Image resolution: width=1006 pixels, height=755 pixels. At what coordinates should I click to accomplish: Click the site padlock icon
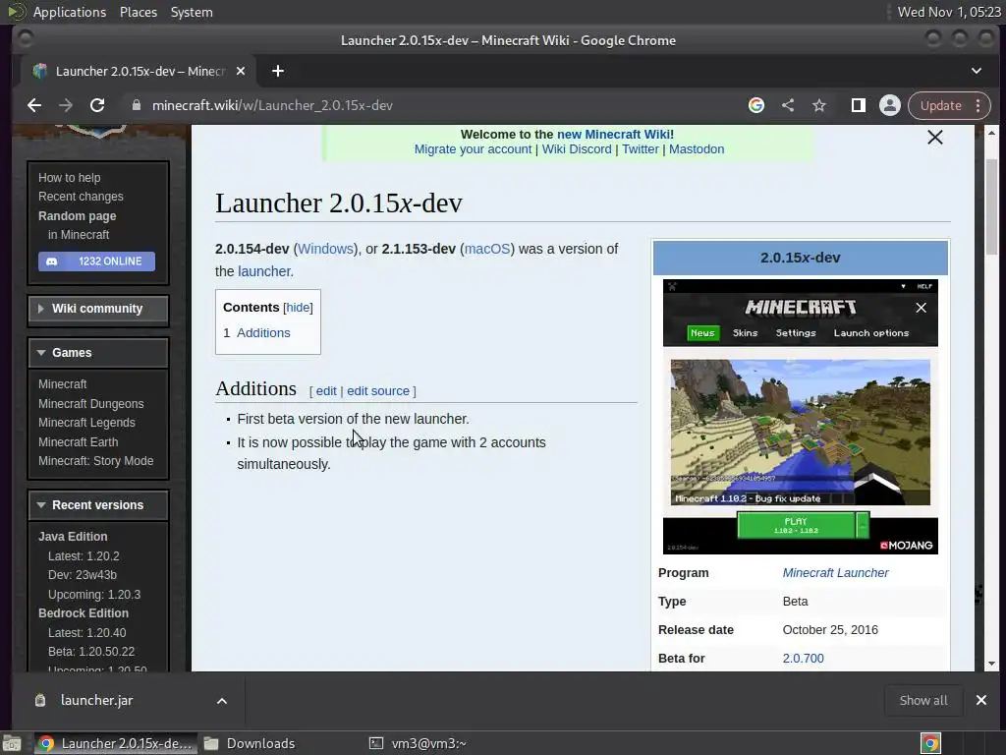[x=136, y=105]
